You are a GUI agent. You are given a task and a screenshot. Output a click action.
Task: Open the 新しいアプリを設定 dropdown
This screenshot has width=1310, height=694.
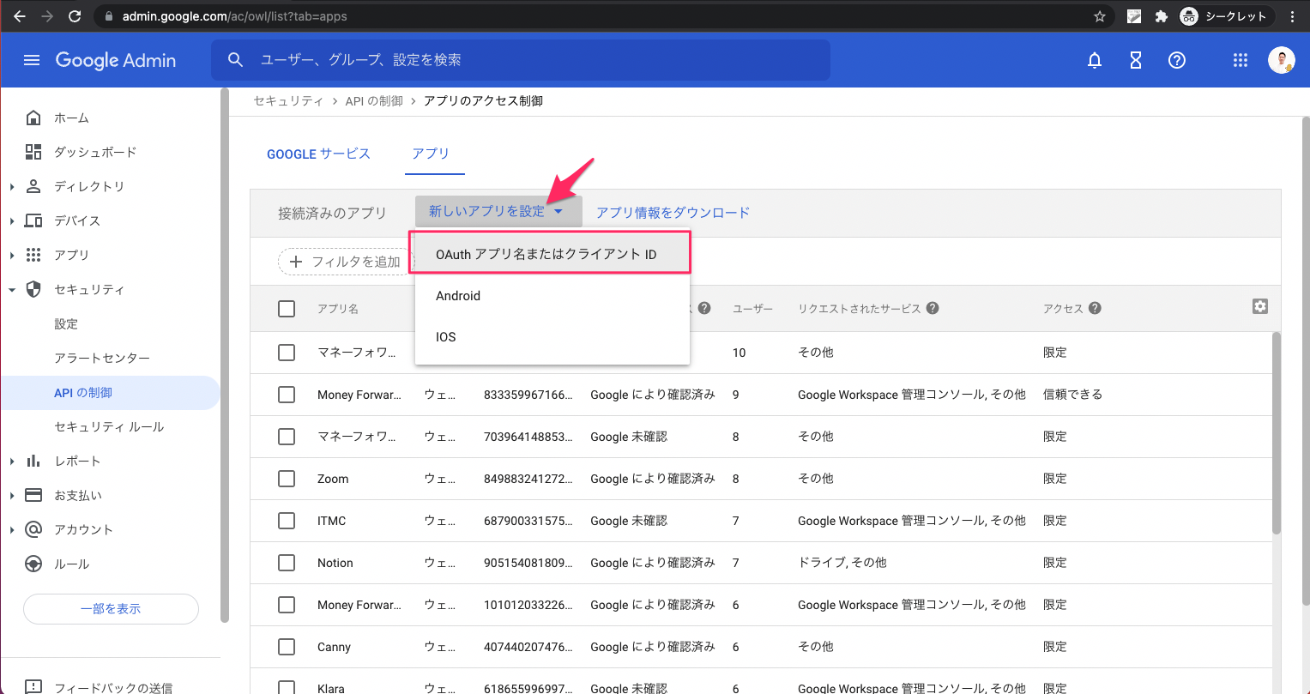point(498,211)
